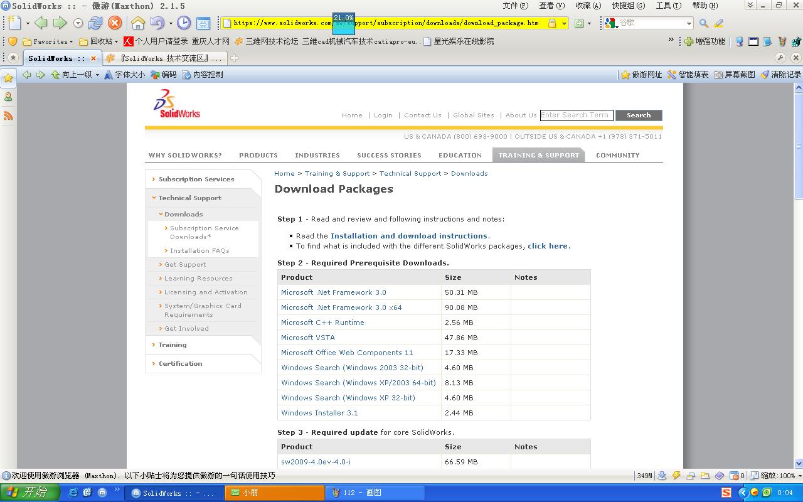Click the popup blocker counter icon in status bar
This screenshot has width=803, height=502.
pyautogui.click(x=737, y=476)
